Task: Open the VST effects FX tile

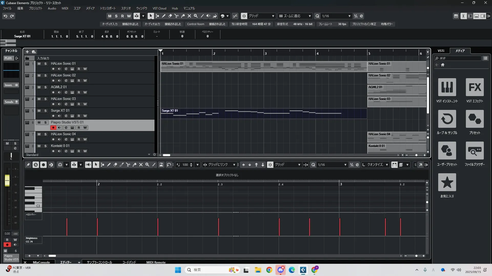Action: pyautogui.click(x=475, y=87)
